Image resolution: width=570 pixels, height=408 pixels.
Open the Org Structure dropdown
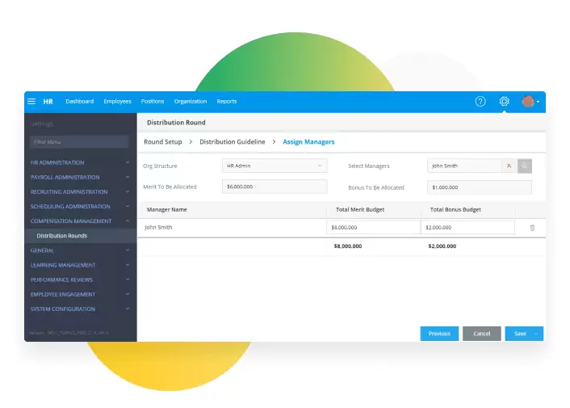275,166
